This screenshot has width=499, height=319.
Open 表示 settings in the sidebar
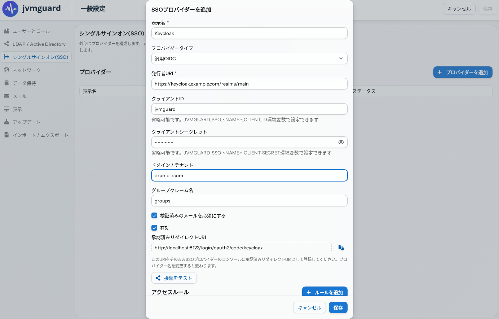pyautogui.click(x=36, y=109)
